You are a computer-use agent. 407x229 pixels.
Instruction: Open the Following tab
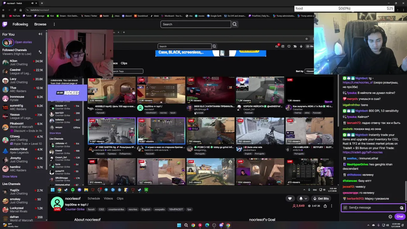pos(20,24)
